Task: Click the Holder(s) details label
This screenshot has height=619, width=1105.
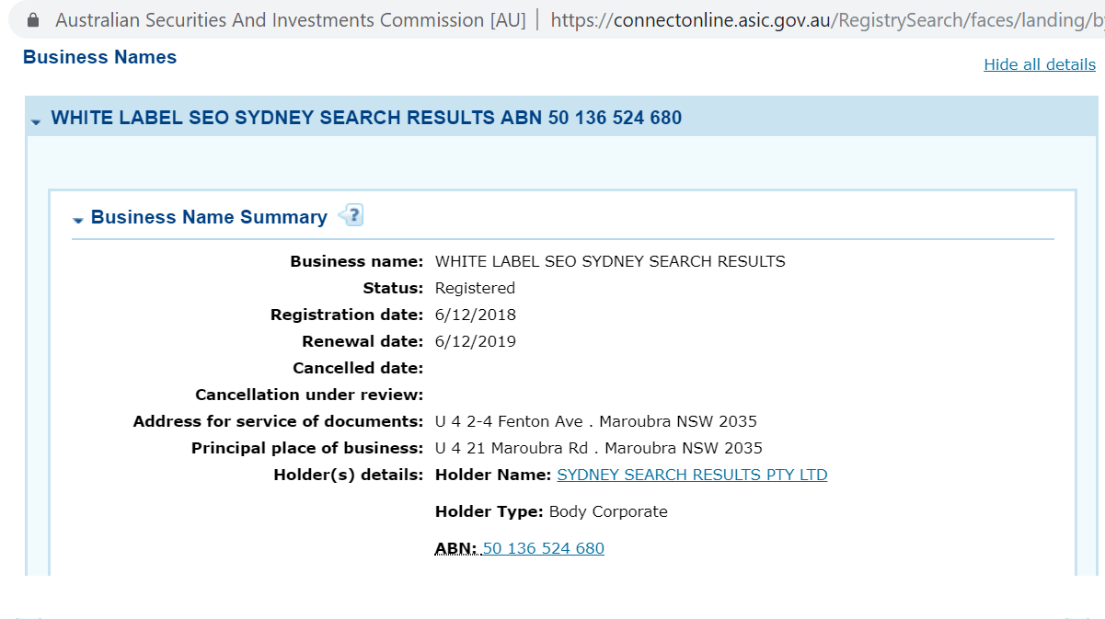Action: click(349, 475)
